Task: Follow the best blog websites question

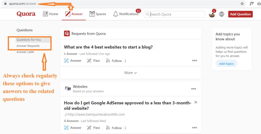Action: 116,61
